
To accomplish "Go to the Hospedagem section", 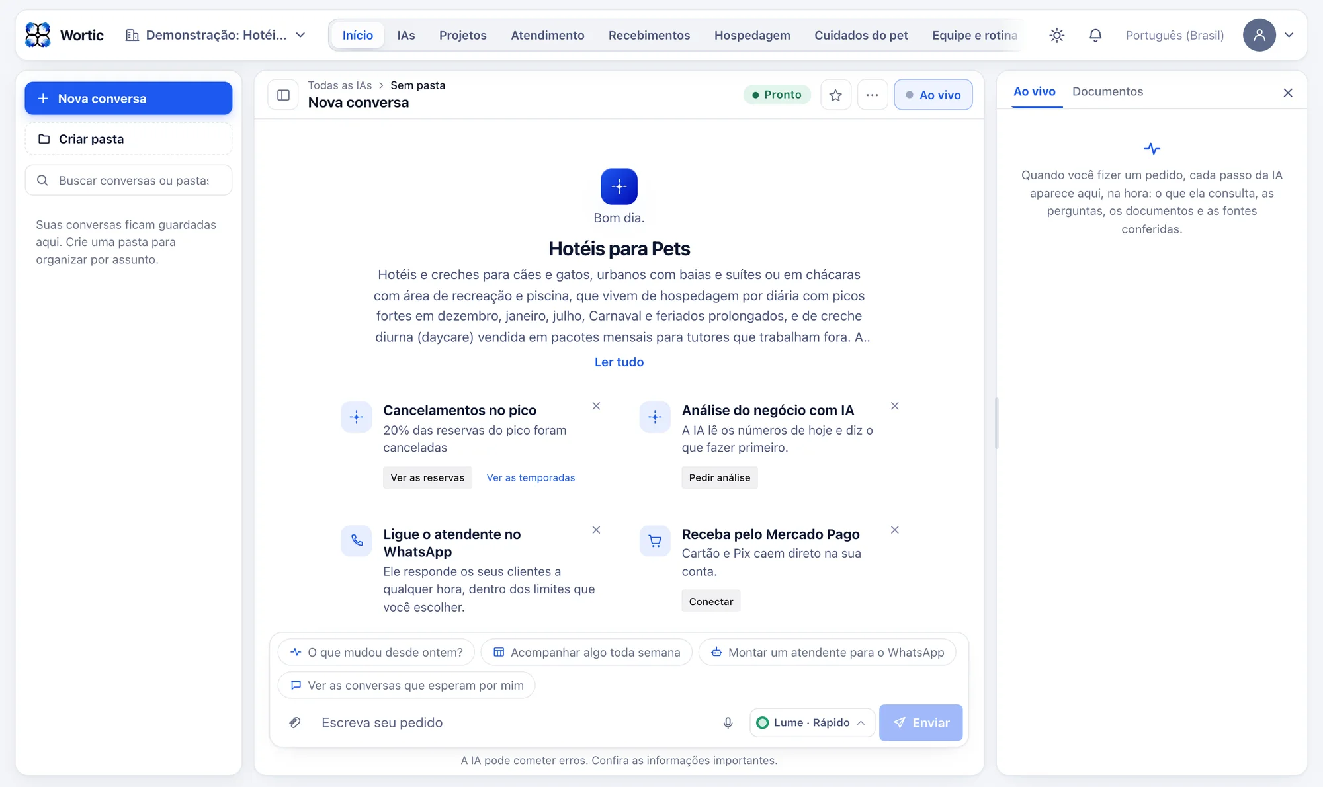I will point(752,35).
